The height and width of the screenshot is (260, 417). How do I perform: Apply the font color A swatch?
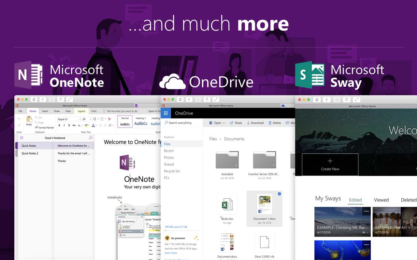pyautogui.click(x=93, y=125)
